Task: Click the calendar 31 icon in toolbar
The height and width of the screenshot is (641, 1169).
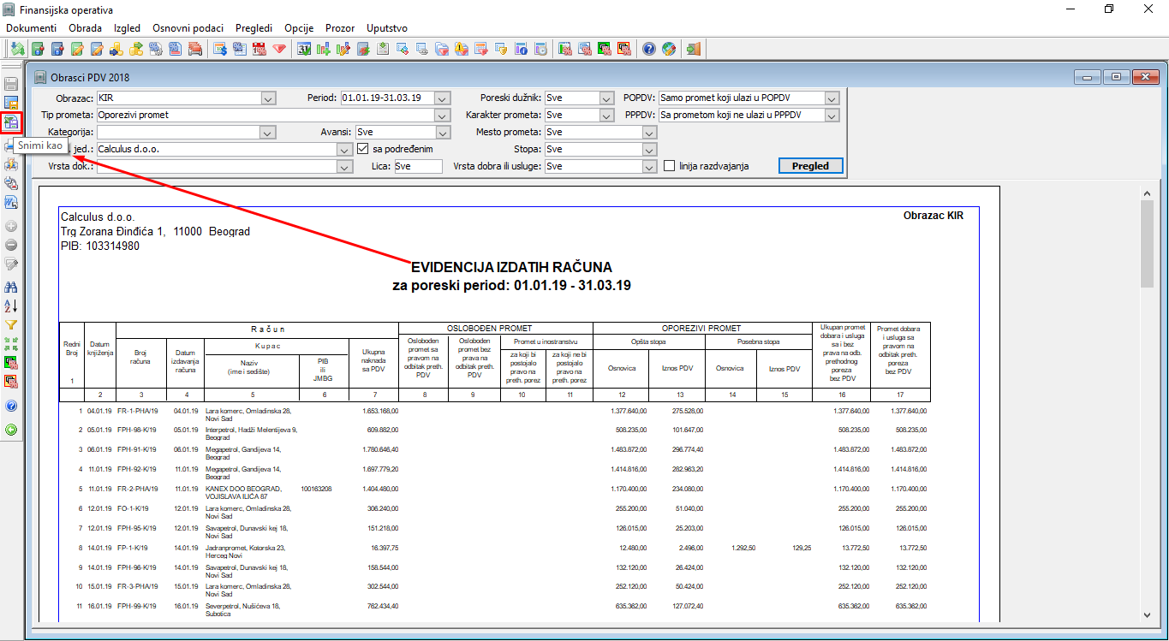Action: click(x=304, y=49)
